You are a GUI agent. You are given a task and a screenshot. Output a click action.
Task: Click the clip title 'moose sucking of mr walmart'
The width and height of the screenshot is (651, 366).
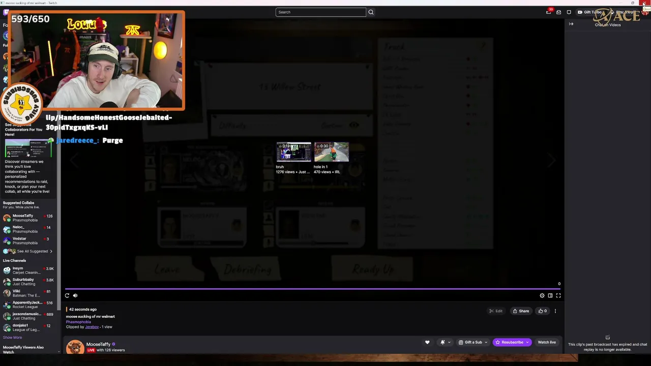click(91, 317)
